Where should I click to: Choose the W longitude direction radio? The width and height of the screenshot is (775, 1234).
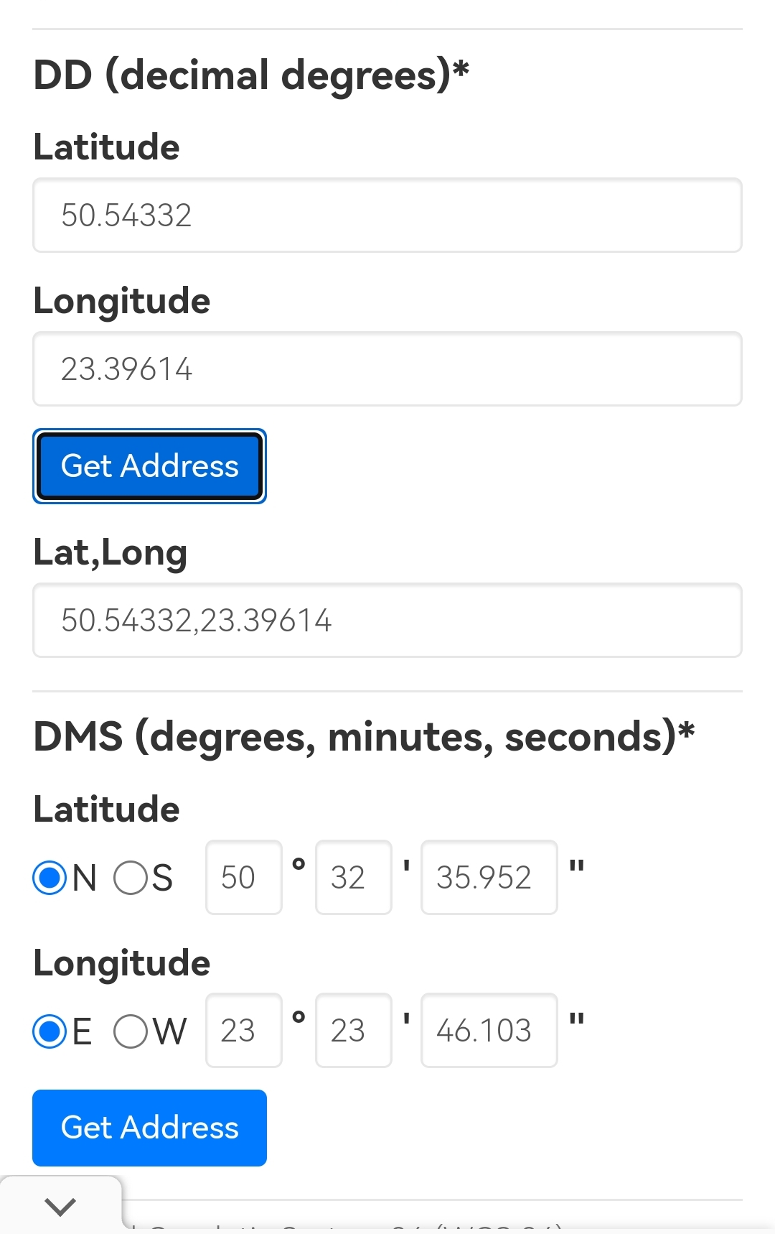[131, 1031]
